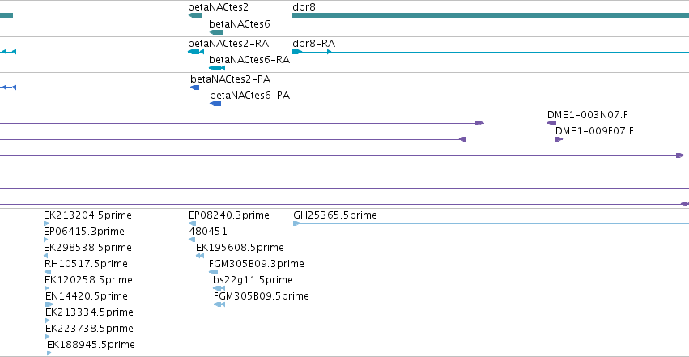The height and width of the screenshot is (357, 689).
Task: Select the dpr8 gene bar
Action: click(491, 15)
